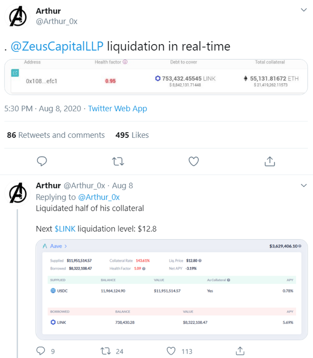Open the @ZeusCapitalLLP mention link

click(x=57, y=46)
